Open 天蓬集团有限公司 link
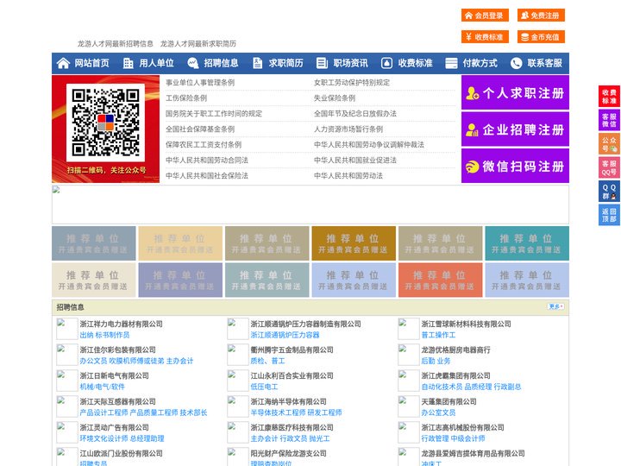621x466 pixels. 448,402
